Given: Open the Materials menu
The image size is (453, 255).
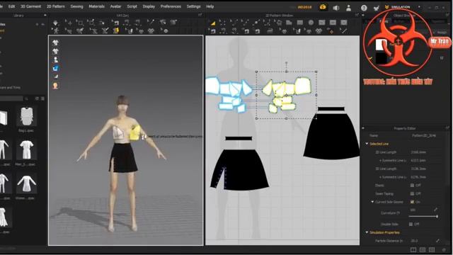Looking at the screenshot, I should point(96,6).
